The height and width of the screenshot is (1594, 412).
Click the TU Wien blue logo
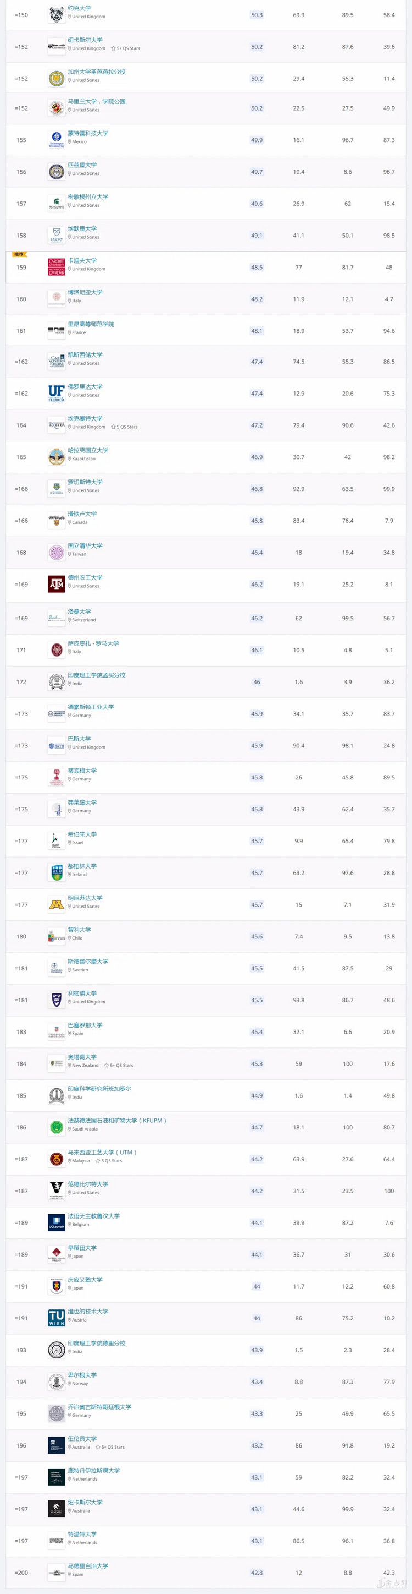(56, 1318)
